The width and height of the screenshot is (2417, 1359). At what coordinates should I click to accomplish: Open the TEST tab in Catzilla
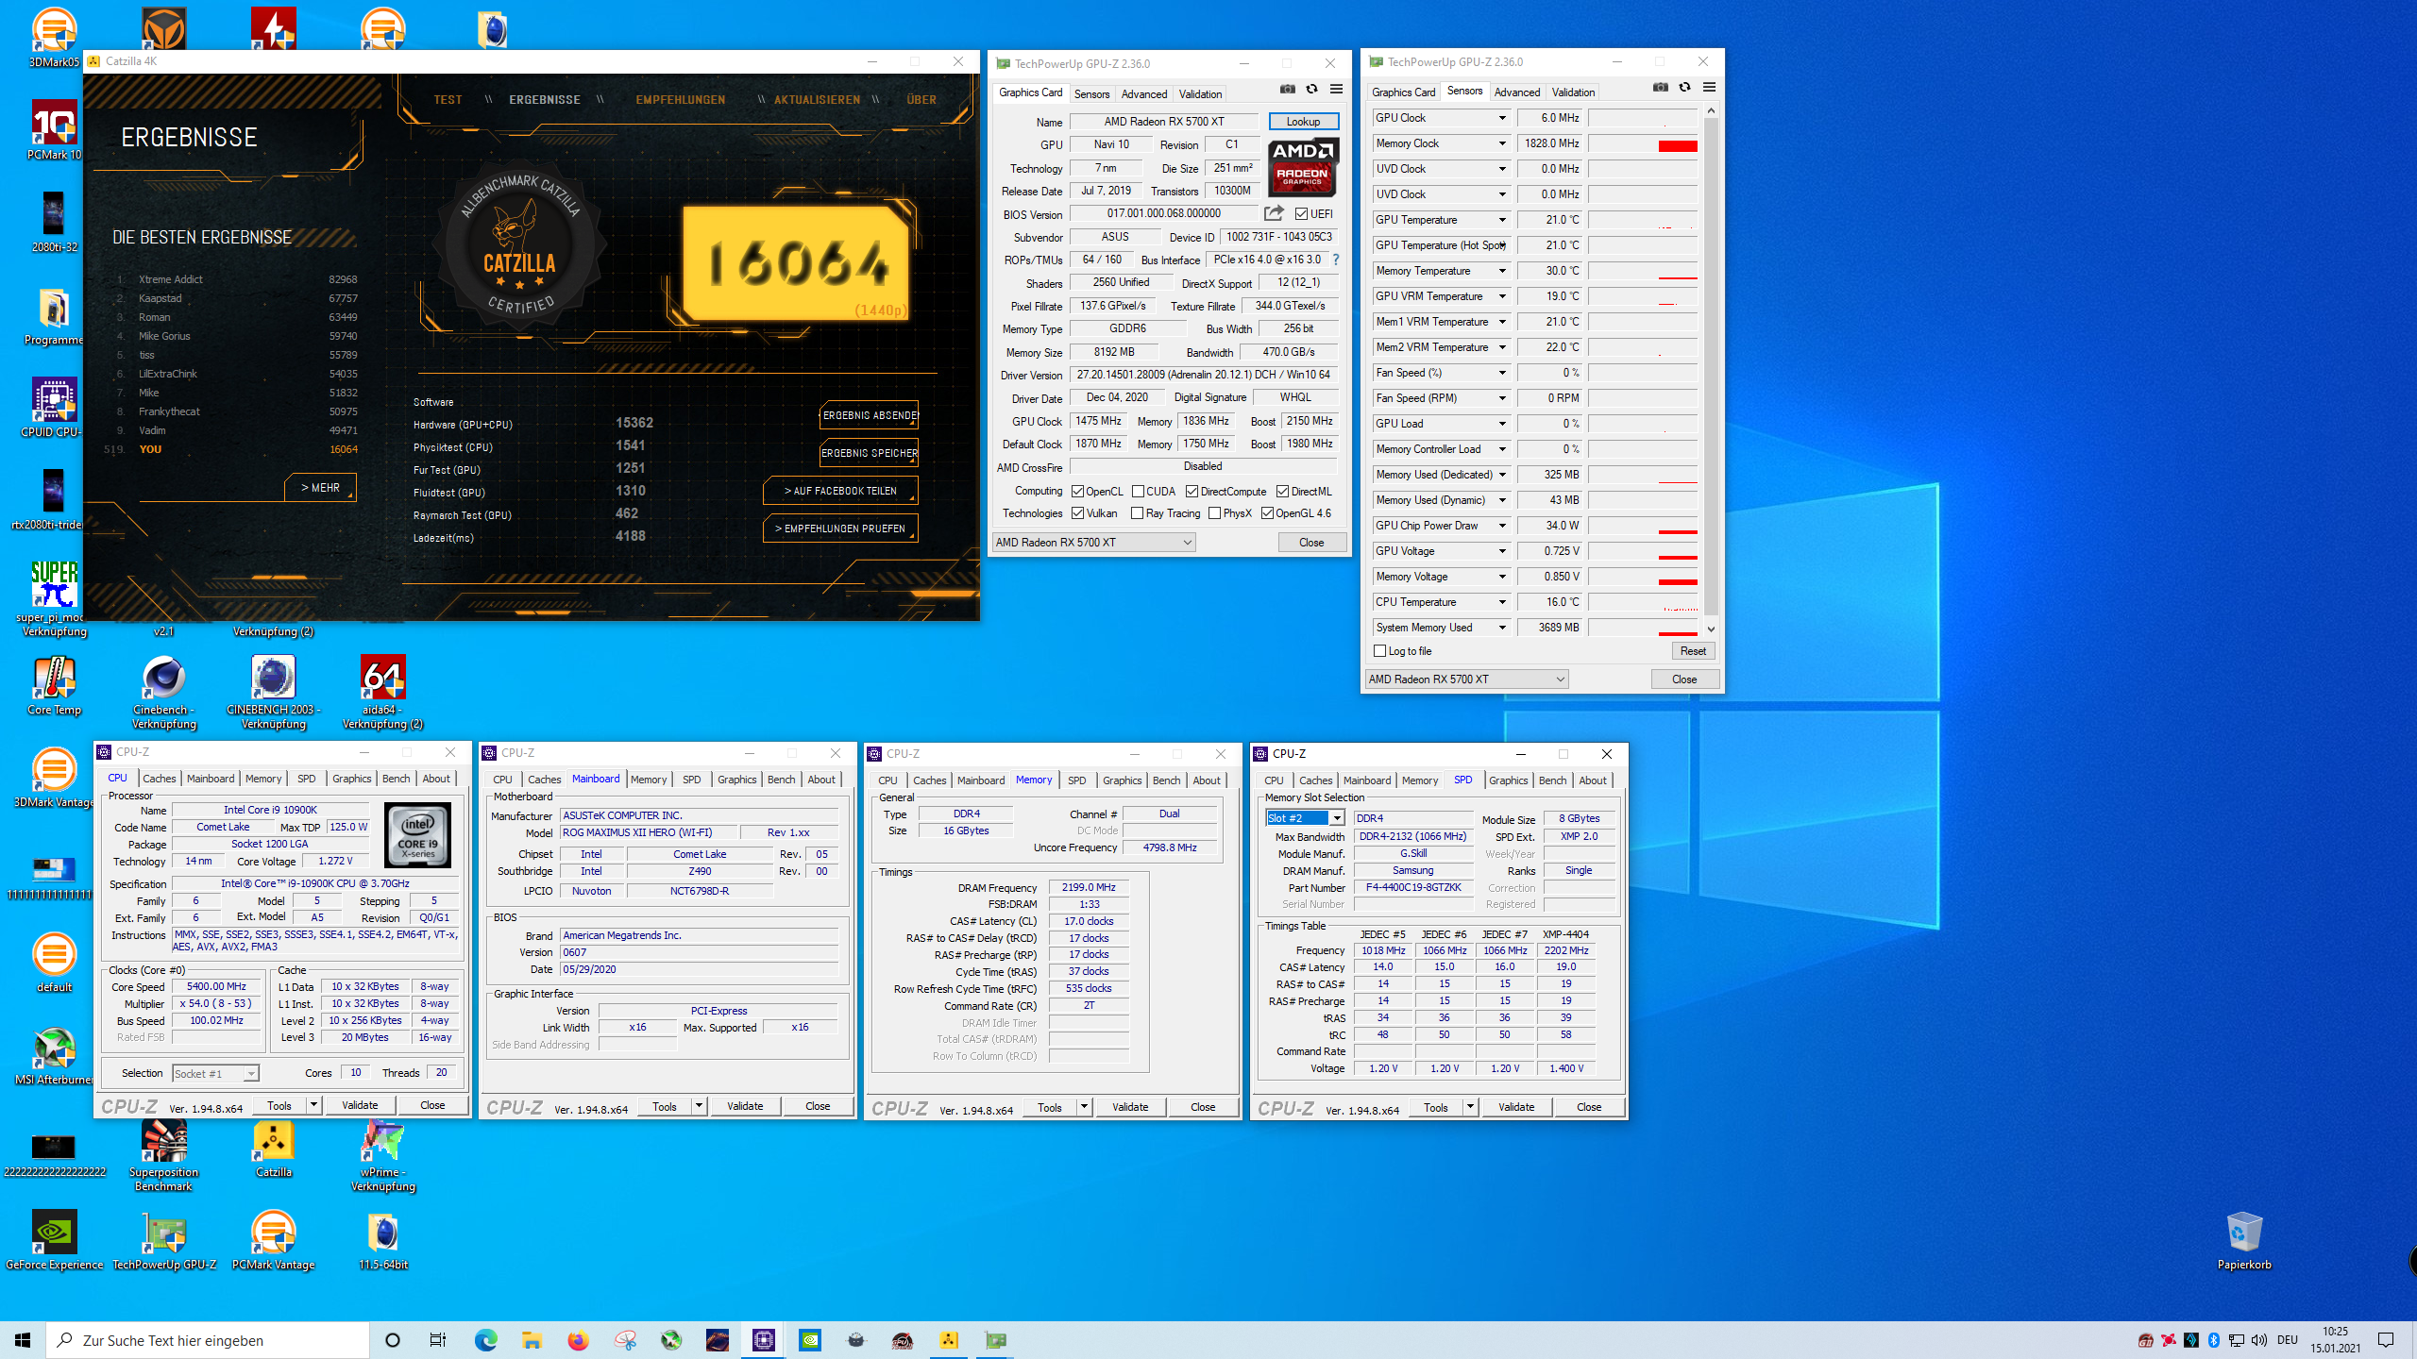(x=448, y=100)
